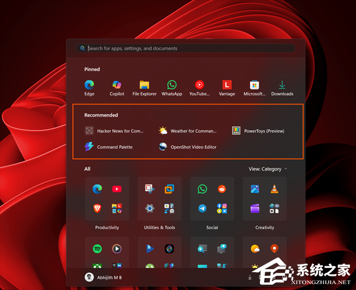This screenshot has height=290, width=356.
Task: Launch Copilot from the Pinned section
Action: (x=117, y=88)
